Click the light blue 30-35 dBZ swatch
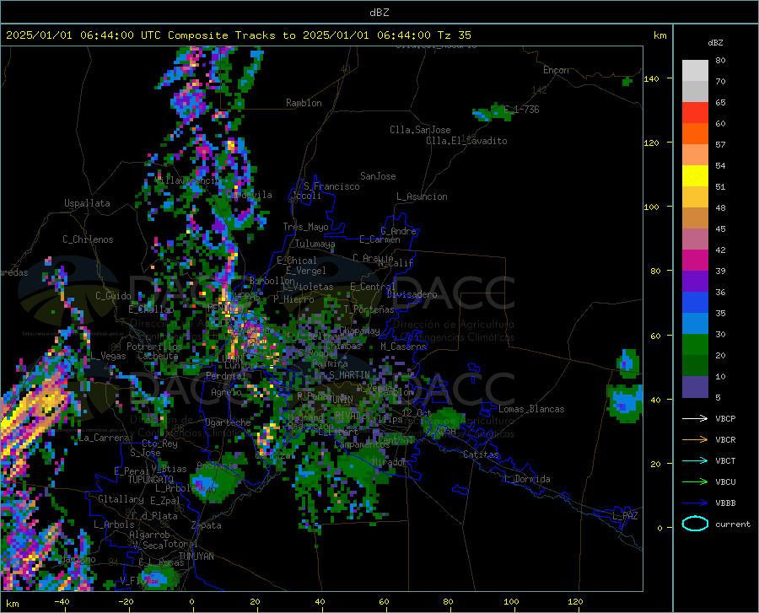The height and width of the screenshot is (613, 759). tap(695, 324)
